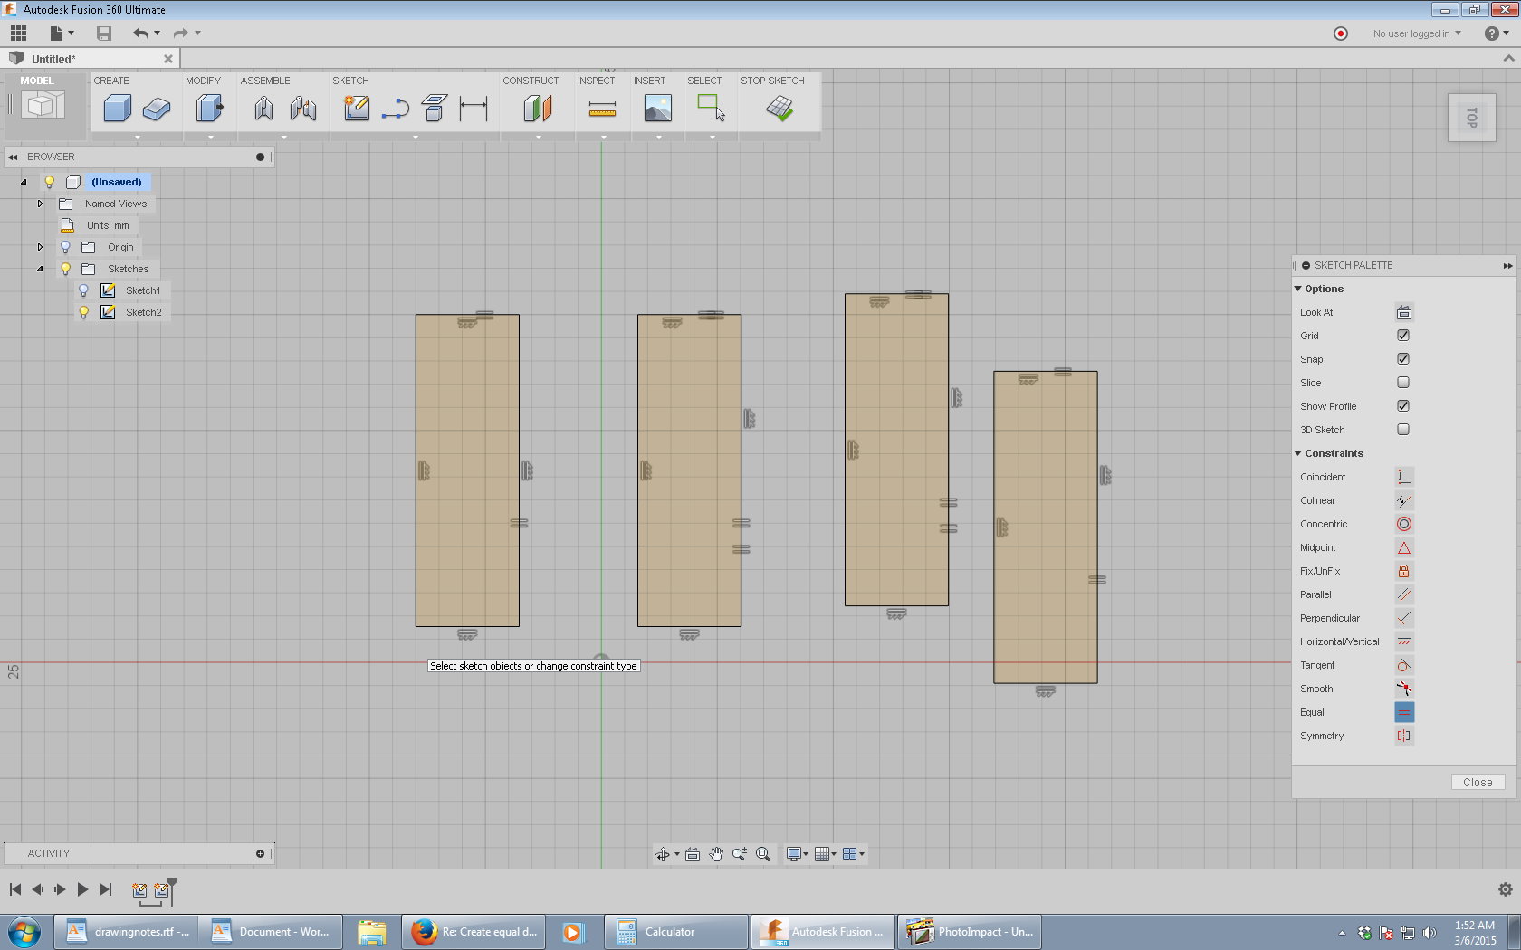Open the MODIFY menu
This screenshot has height=950, width=1521.
point(203,81)
